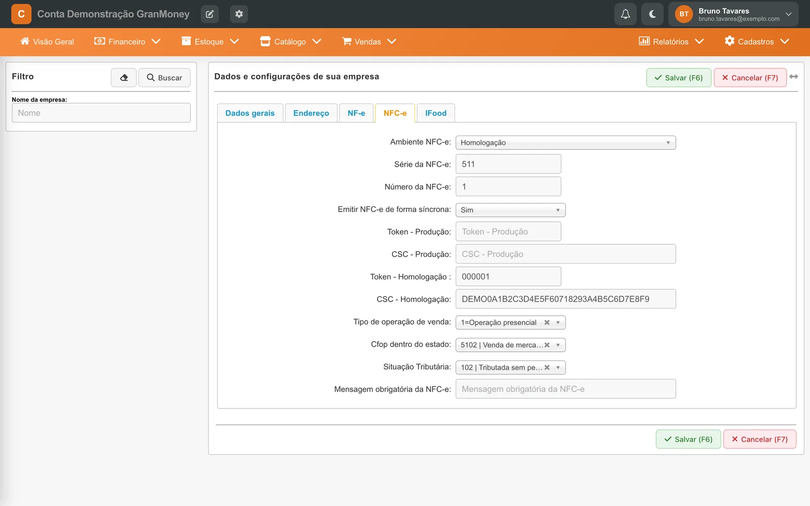This screenshot has width=810, height=506.
Task: Click the Série da NFC-e field
Action: 508,164
